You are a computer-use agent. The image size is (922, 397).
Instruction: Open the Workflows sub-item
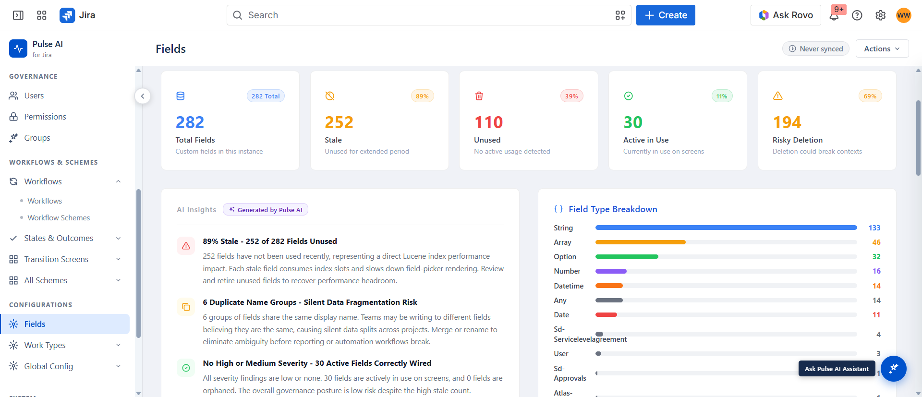click(45, 201)
